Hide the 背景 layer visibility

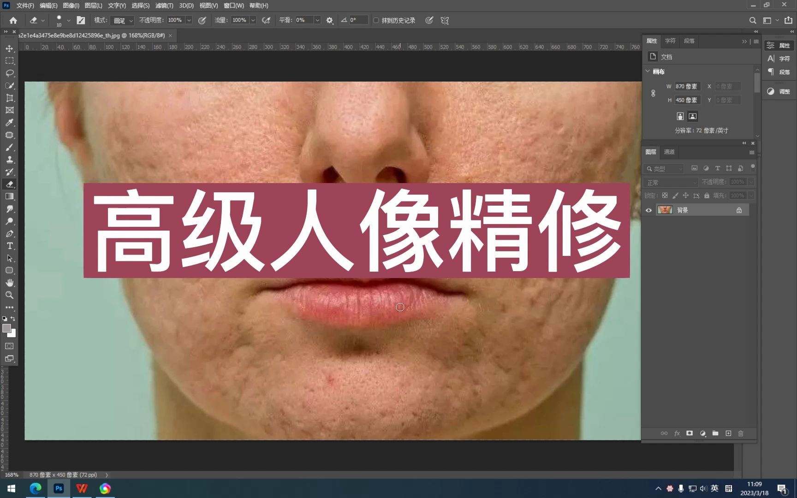click(x=648, y=210)
